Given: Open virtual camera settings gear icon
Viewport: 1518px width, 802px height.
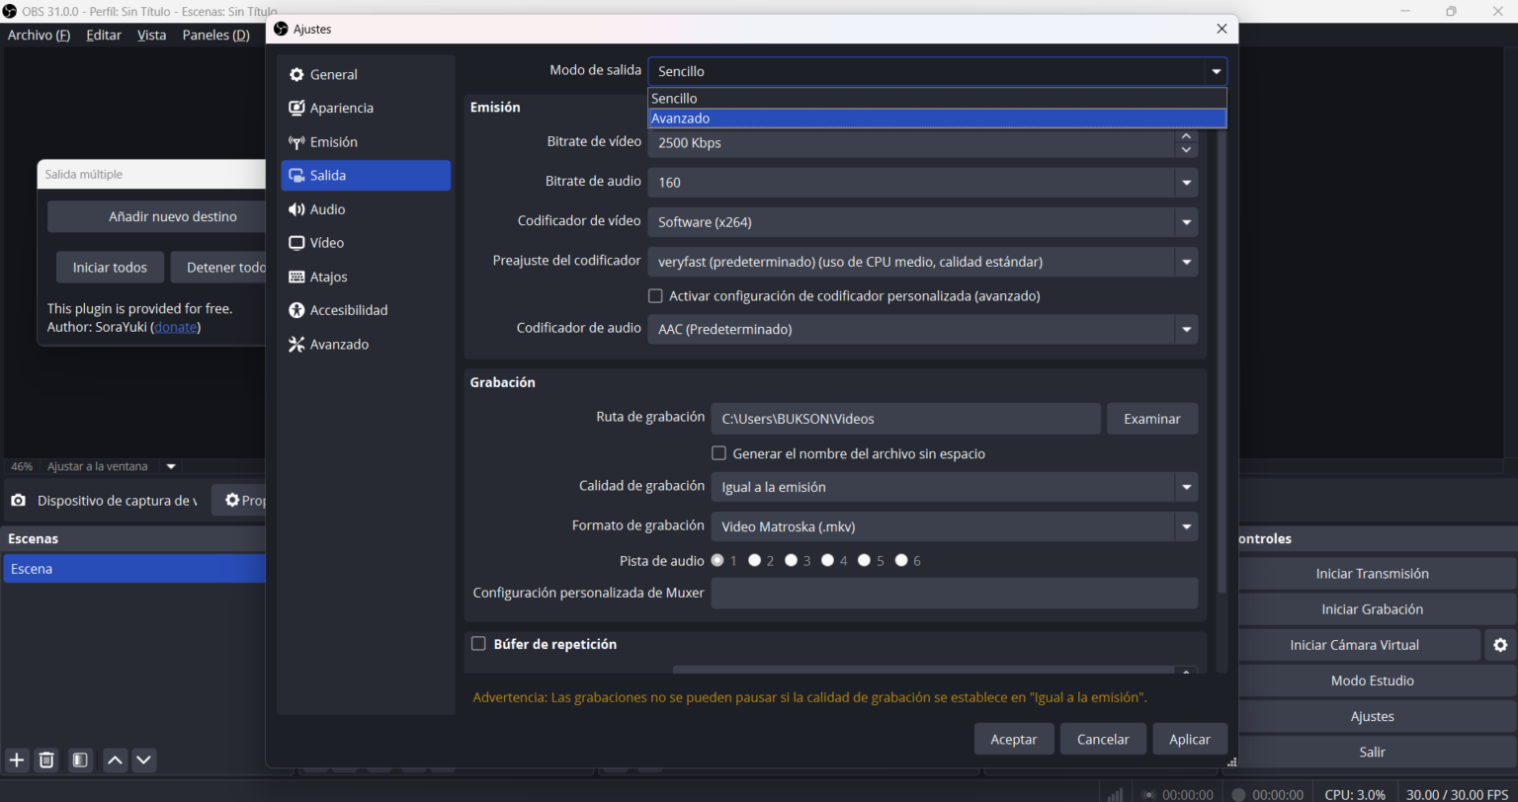Looking at the screenshot, I should coord(1500,645).
